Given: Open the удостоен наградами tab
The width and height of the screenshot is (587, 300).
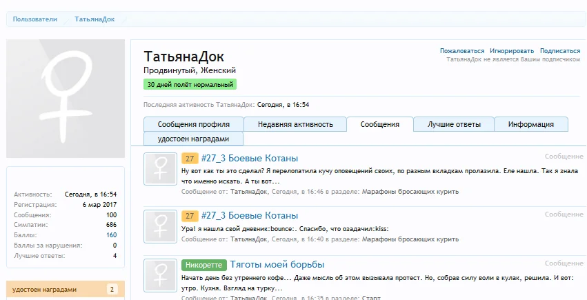Looking at the screenshot, I should [x=193, y=138].
